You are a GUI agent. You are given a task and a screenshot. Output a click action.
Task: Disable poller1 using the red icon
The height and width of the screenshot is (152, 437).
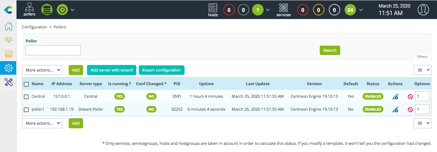coord(410,109)
